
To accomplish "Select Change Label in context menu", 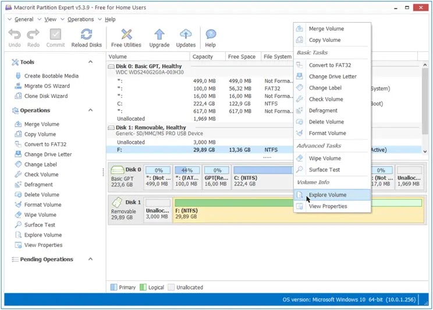I will (332, 88).
